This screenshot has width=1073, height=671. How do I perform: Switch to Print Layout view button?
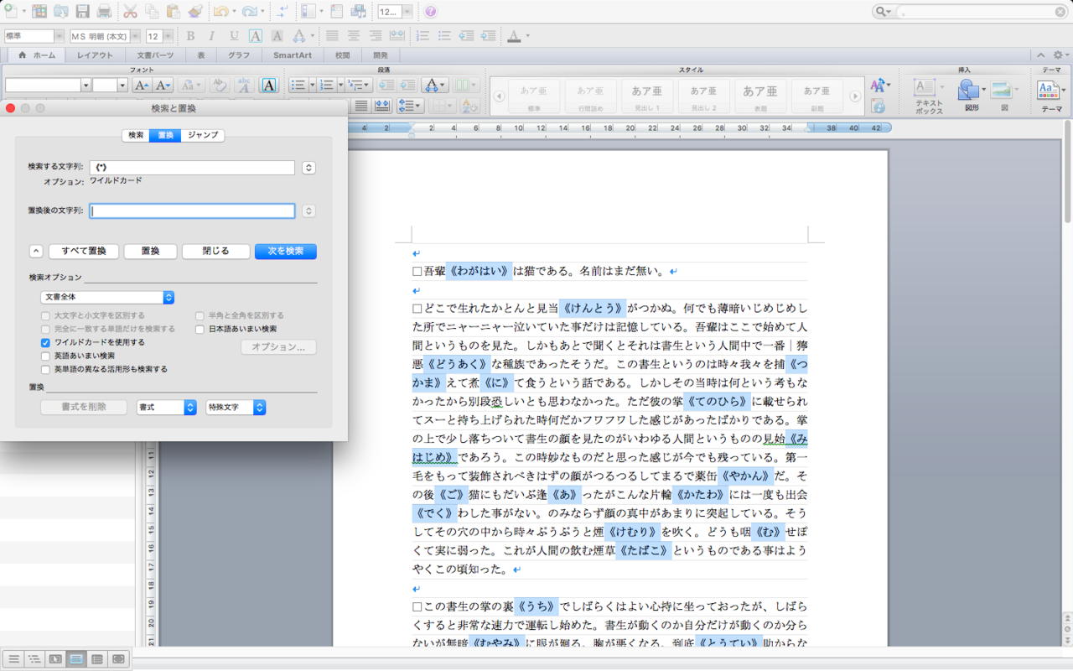(76, 659)
